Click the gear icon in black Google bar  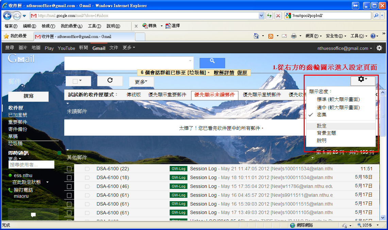pos(379,48)
